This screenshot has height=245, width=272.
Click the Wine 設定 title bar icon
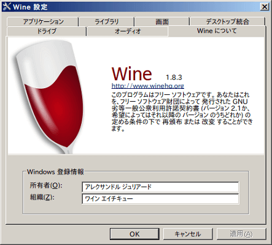(x=7, y=7)
